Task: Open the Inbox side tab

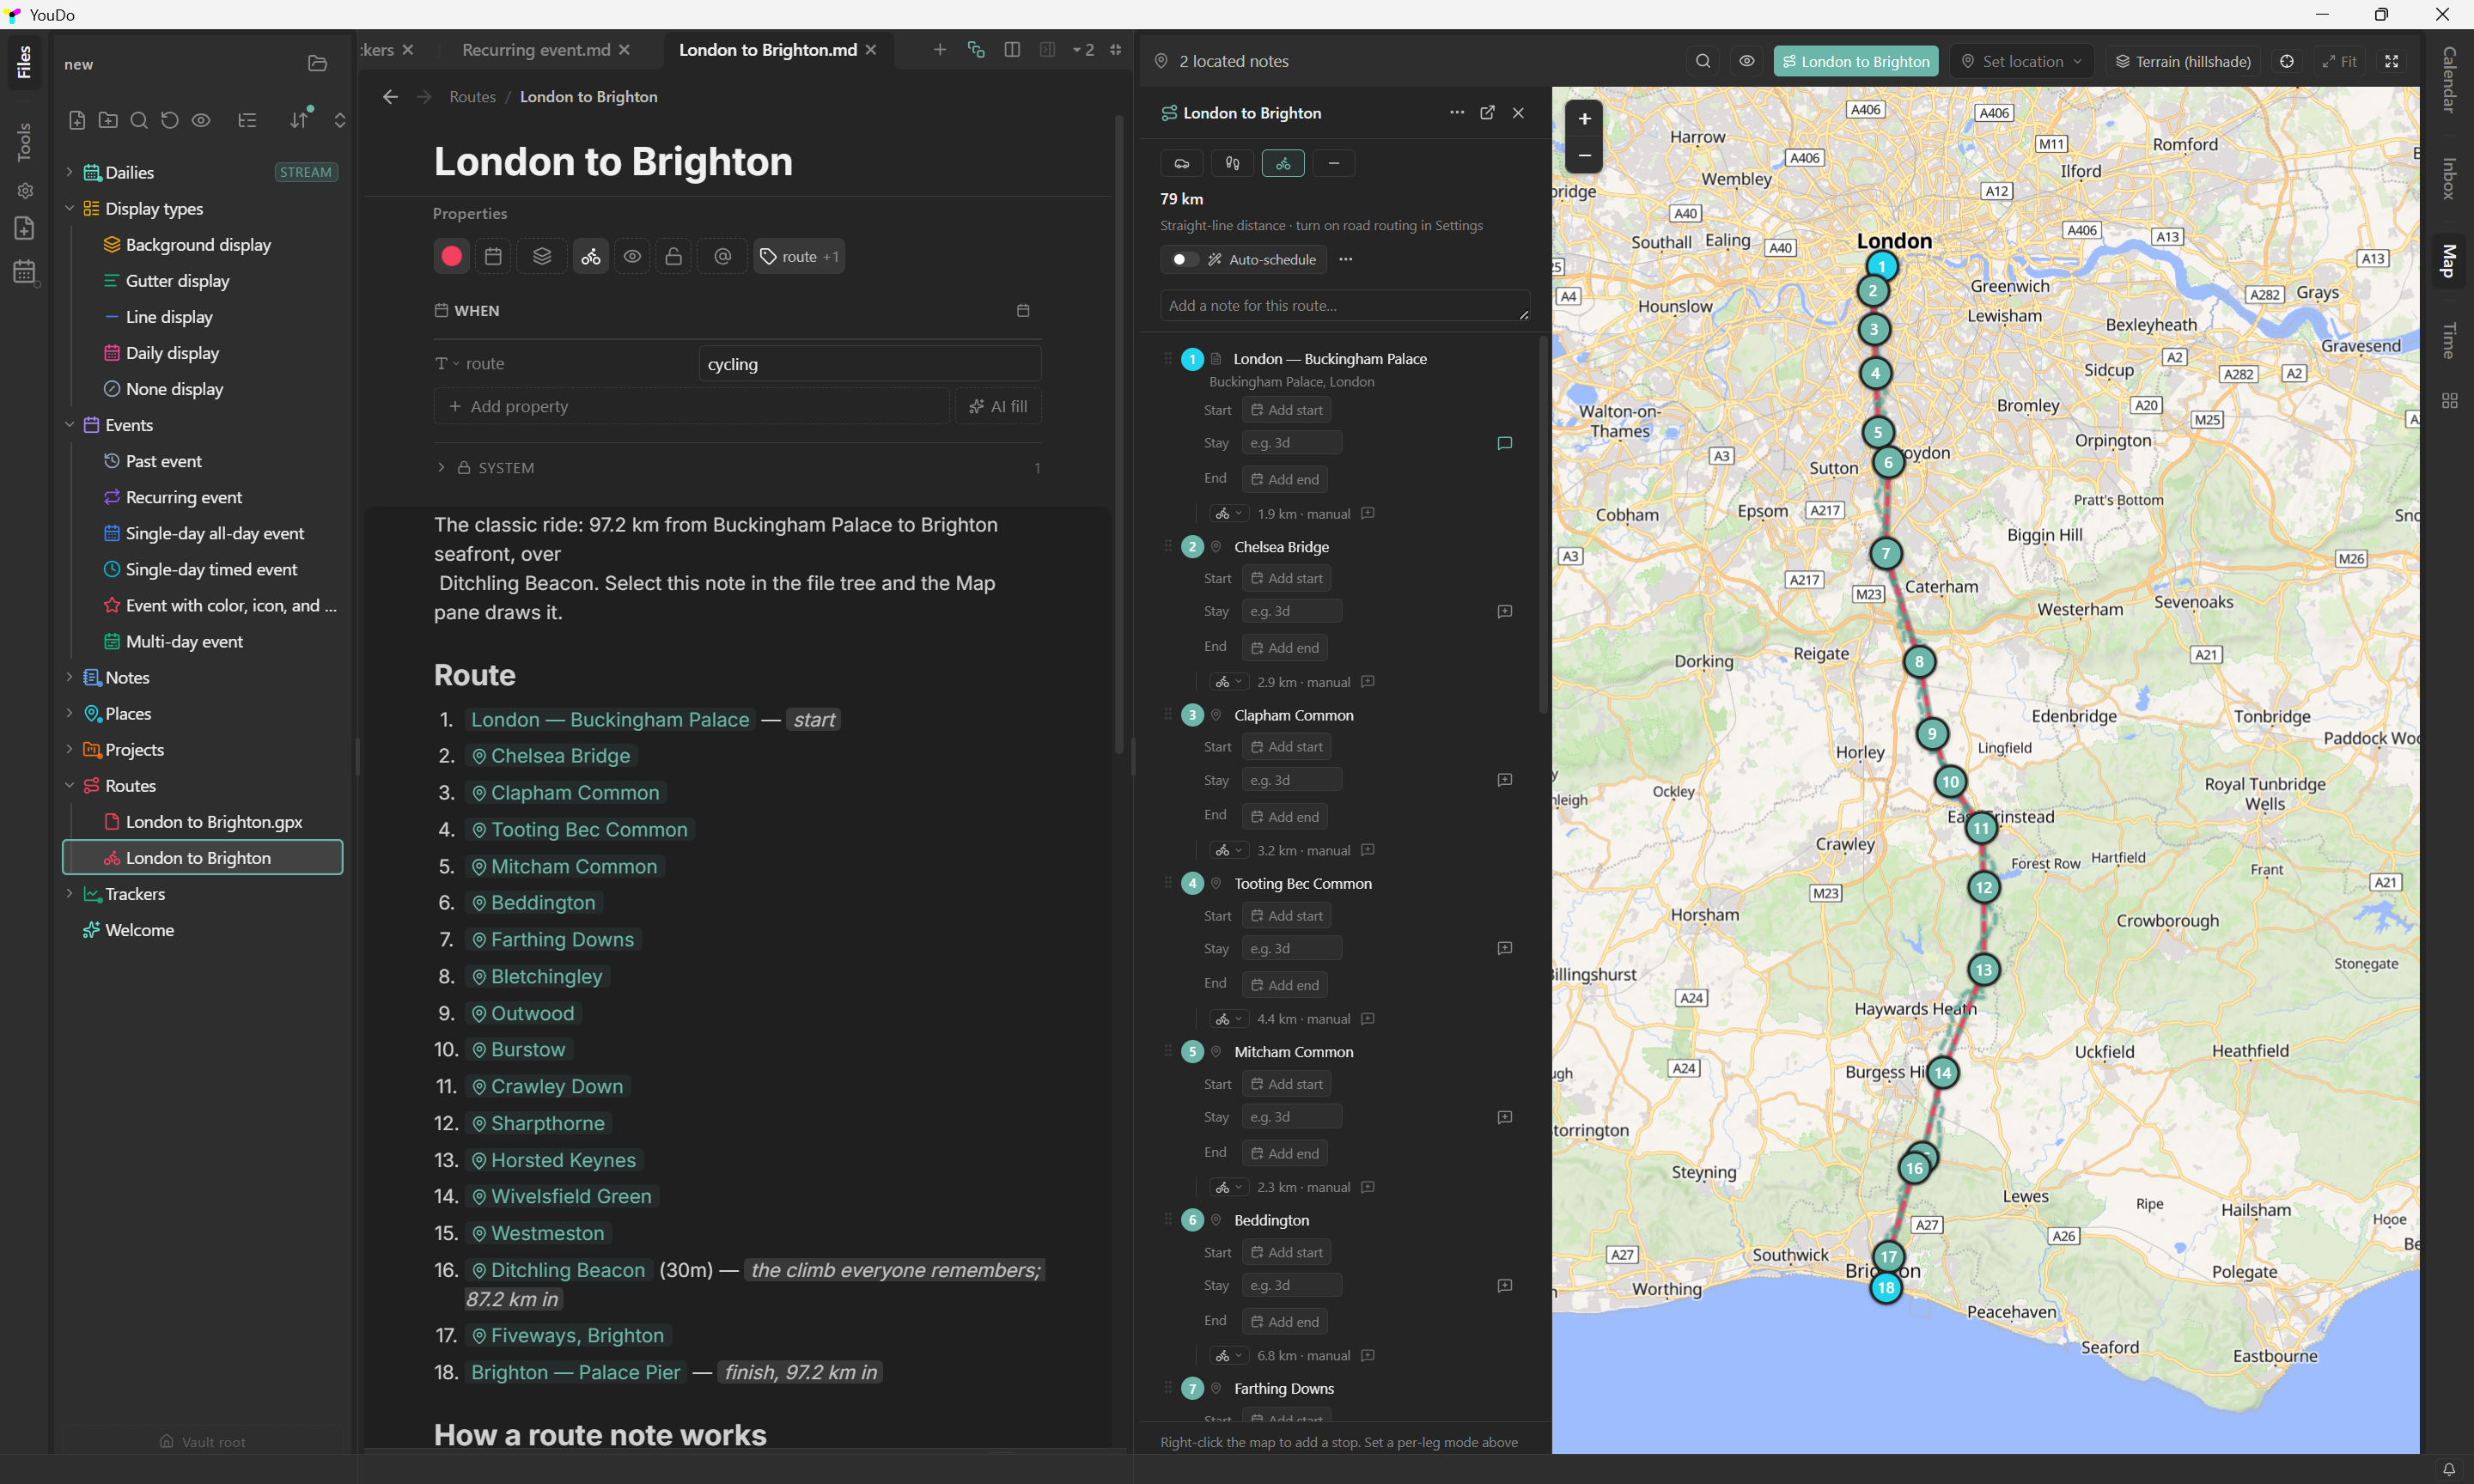Action: click(2449, 178)
